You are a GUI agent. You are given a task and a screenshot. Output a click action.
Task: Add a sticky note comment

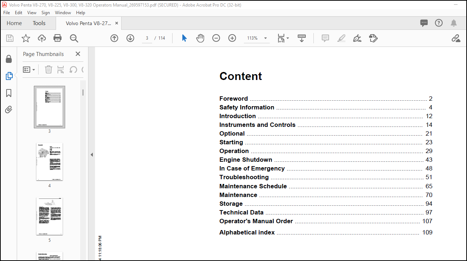pos(325,38)
